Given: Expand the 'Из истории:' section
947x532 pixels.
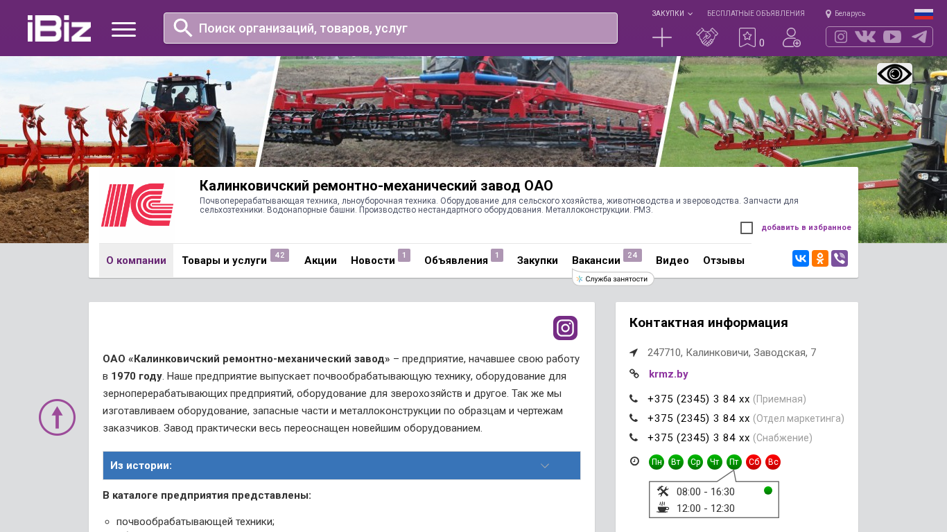Looking at the screenshot, I should point(342,465).
